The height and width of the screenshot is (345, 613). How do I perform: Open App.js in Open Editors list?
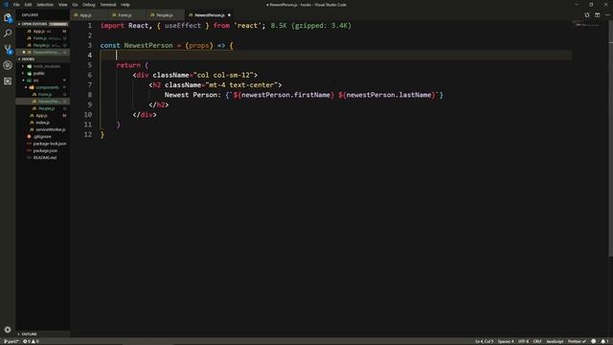pos(42,32)
